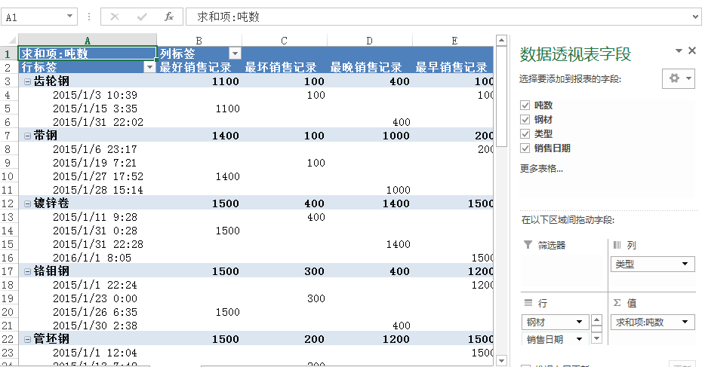Select the 最晚销售记录 column label
This screenshot has height=367, width=705.
pyautogui.click(x=366, y=67)
